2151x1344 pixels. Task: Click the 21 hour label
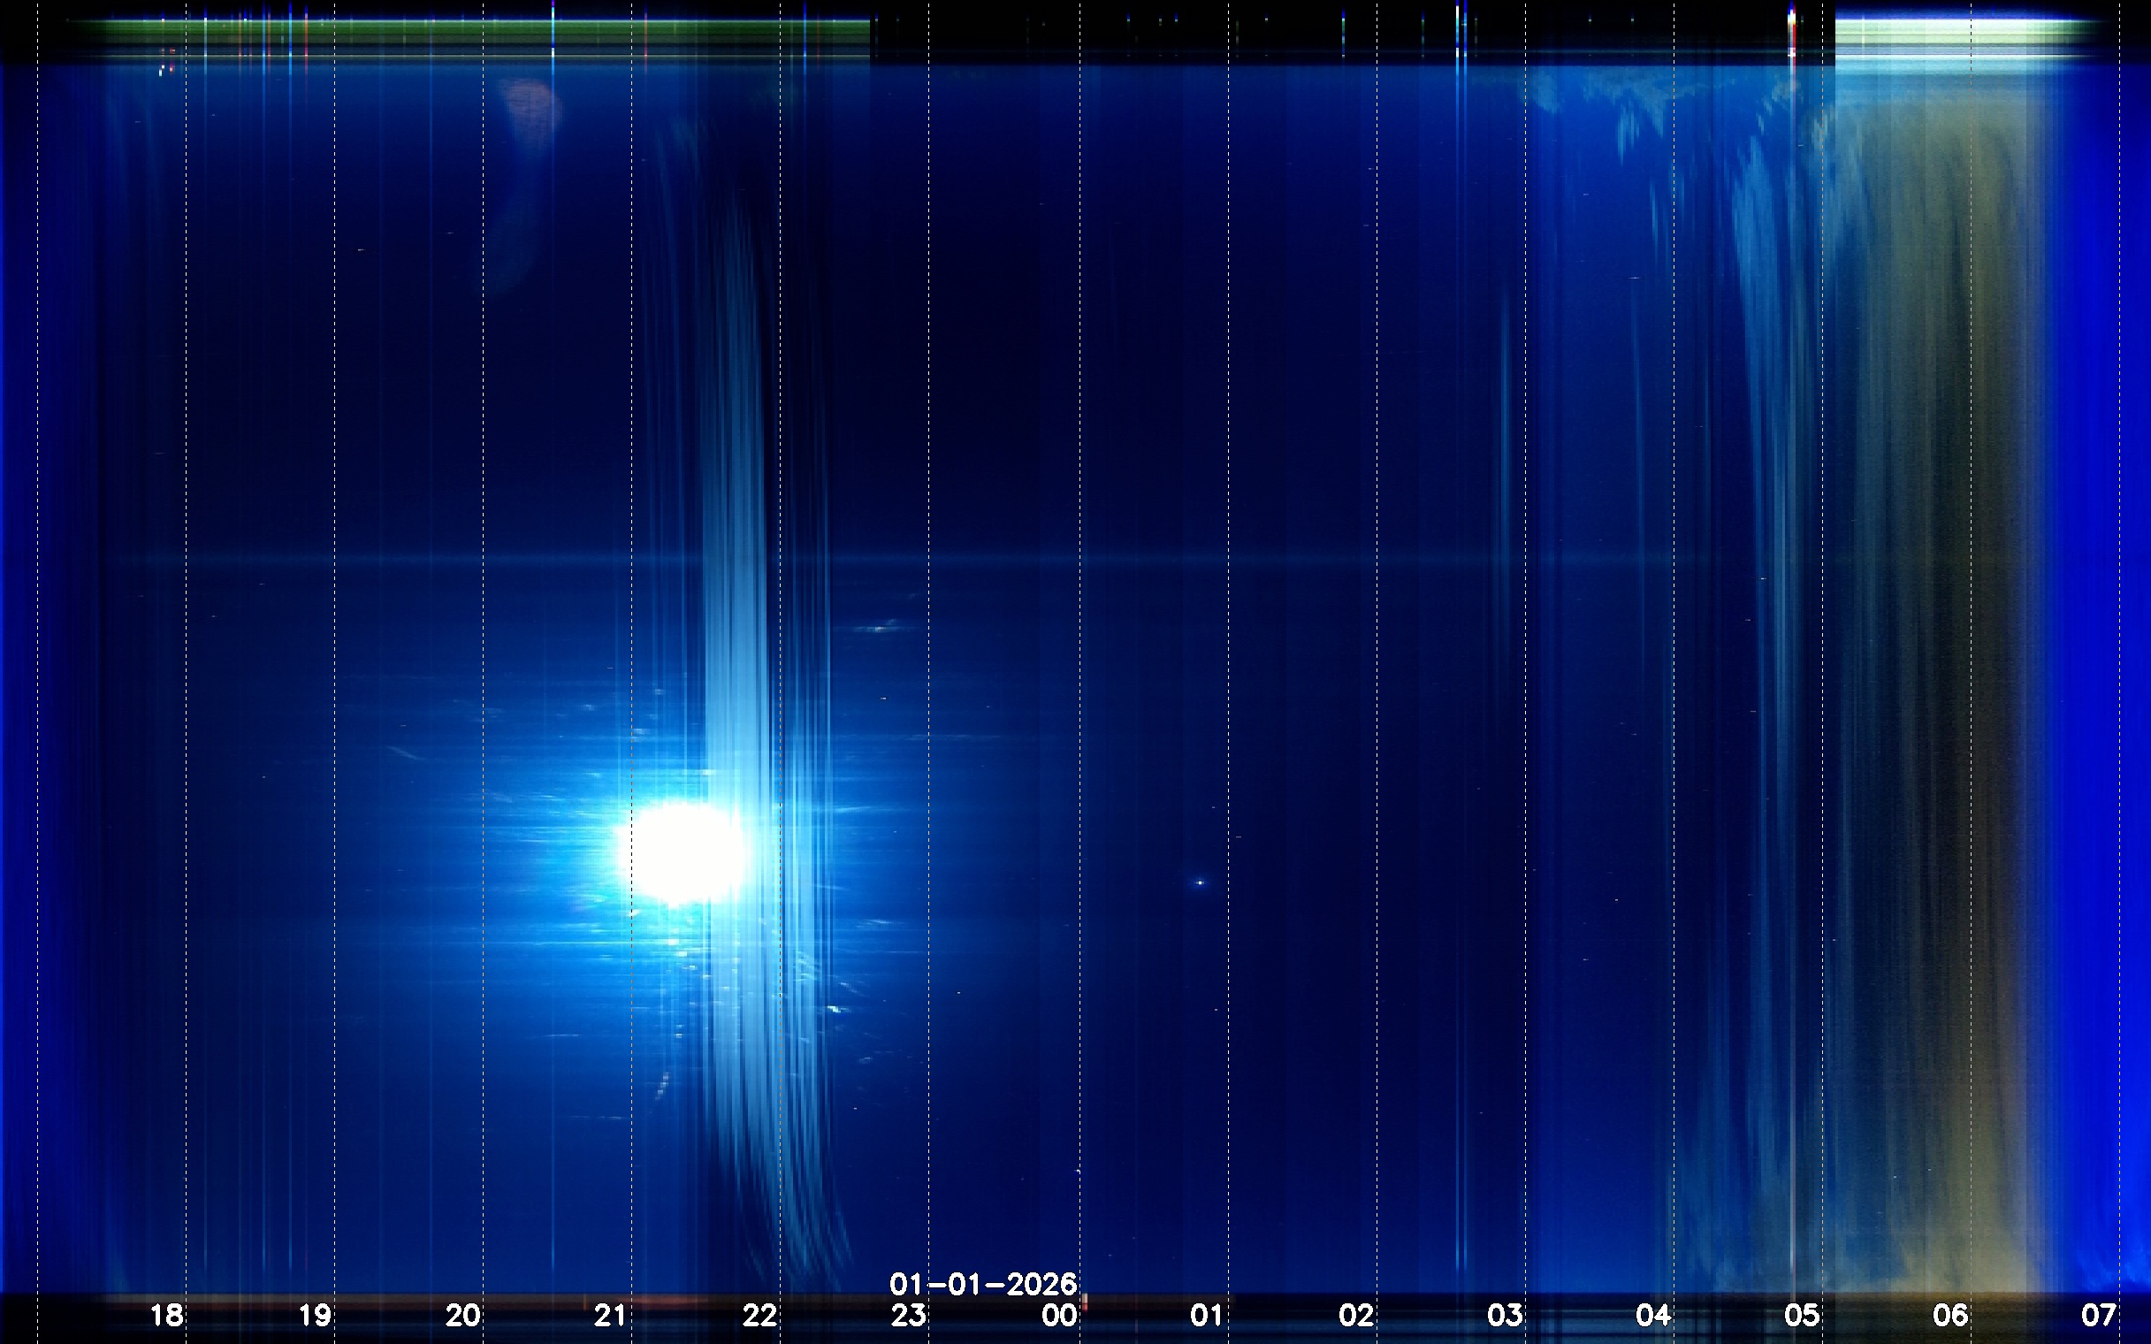coord(612,1315)
